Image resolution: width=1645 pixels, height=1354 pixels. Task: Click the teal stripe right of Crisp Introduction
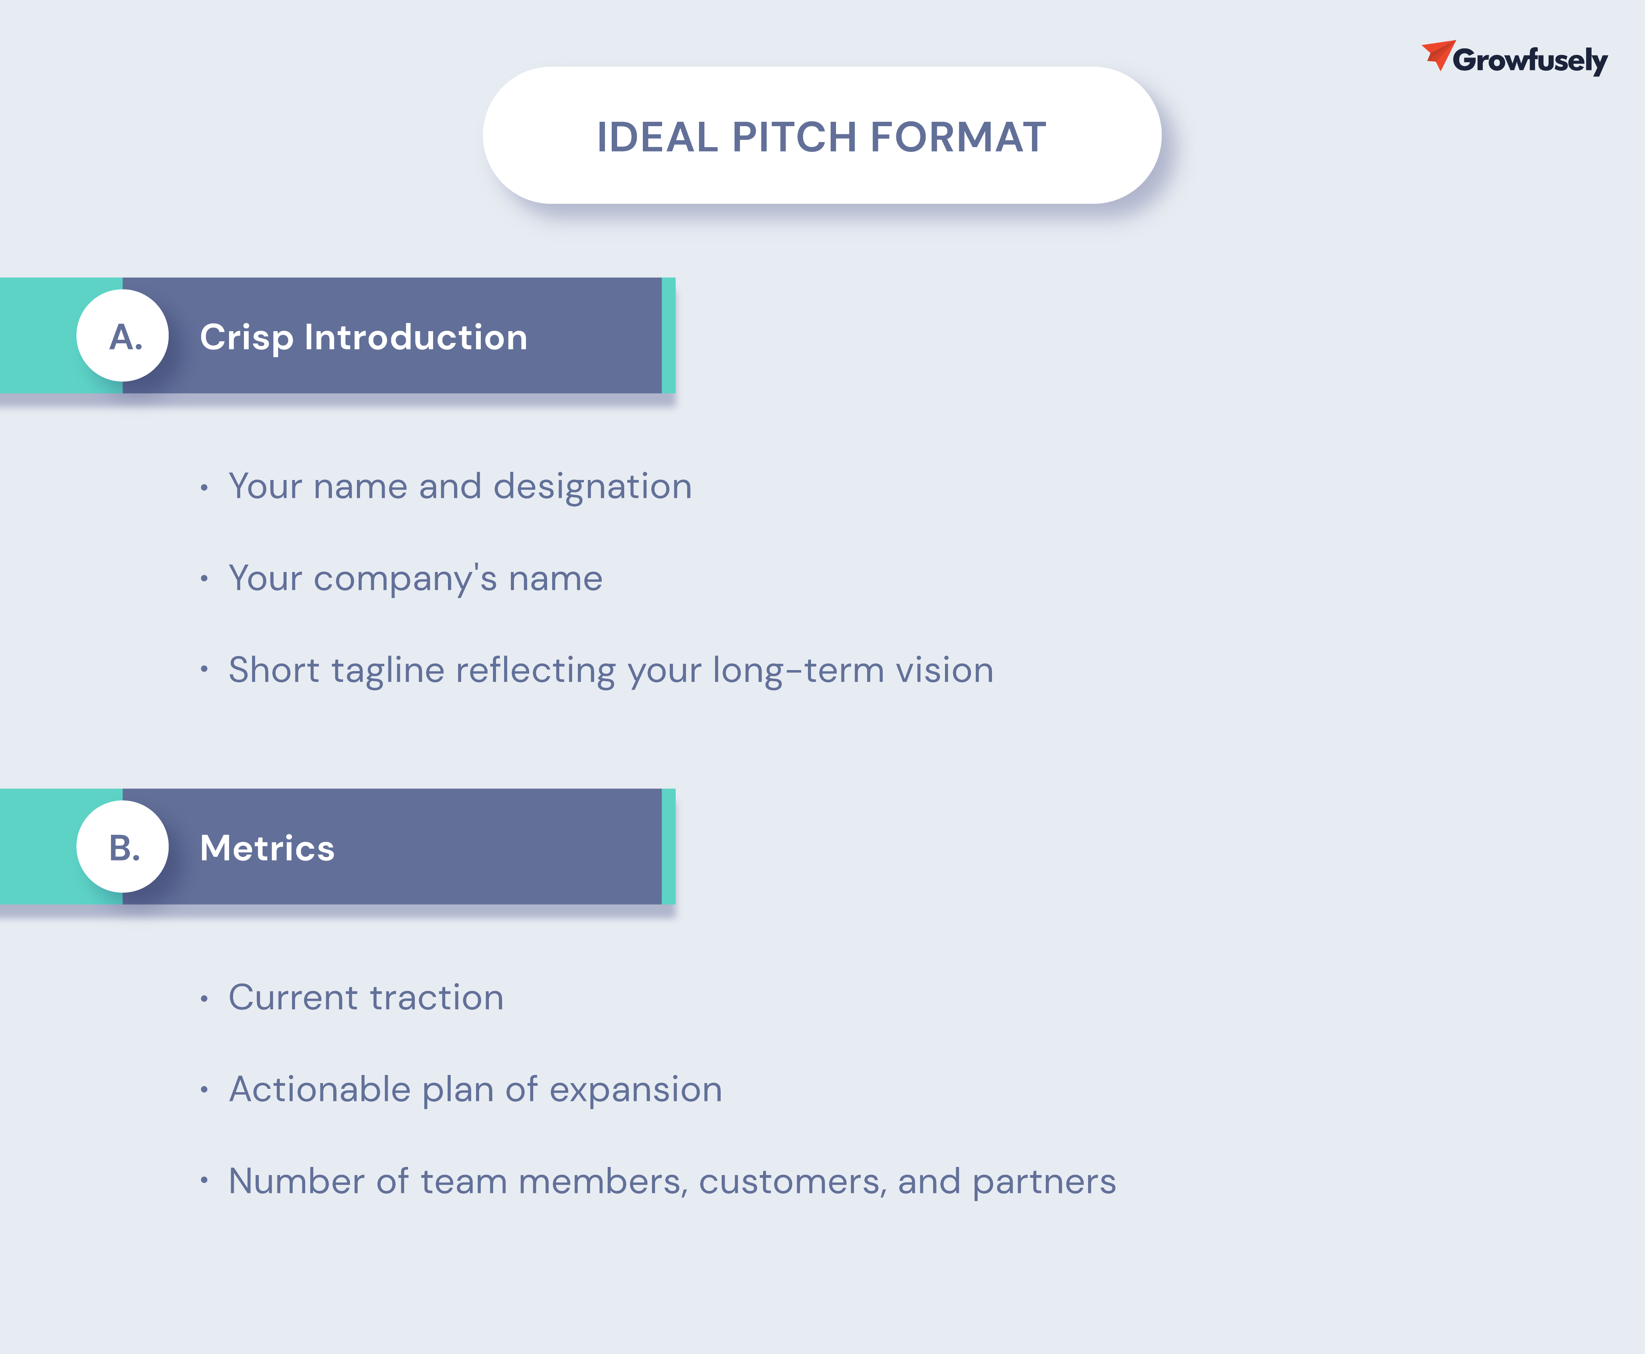[x=669, y=336]
